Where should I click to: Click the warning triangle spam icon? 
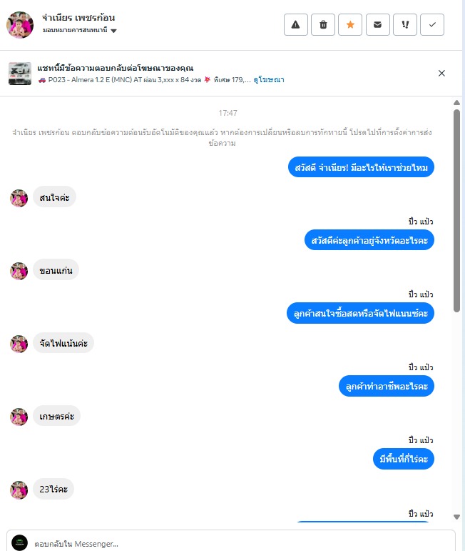tap(296, 24)
